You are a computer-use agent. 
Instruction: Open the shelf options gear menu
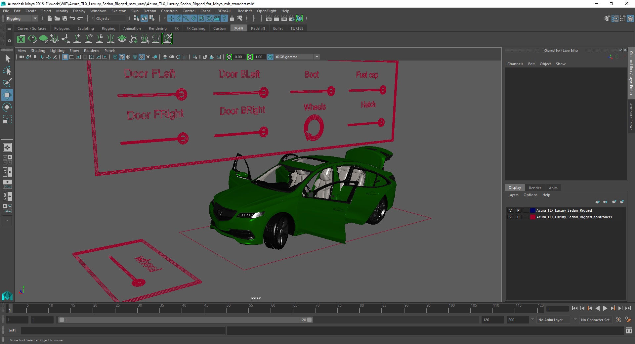click(x=9, y=41)
